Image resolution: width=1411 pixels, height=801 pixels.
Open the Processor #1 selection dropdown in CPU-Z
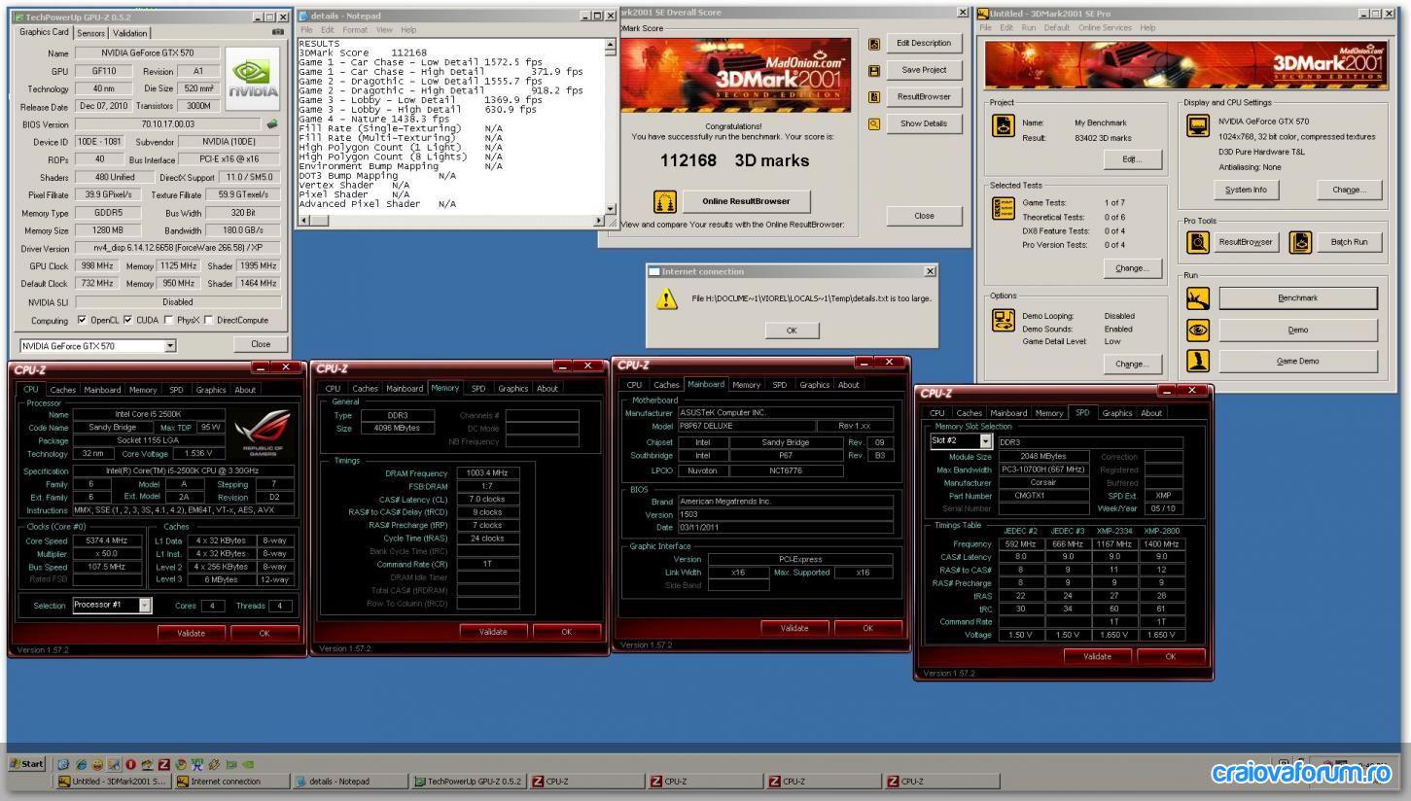145,605
